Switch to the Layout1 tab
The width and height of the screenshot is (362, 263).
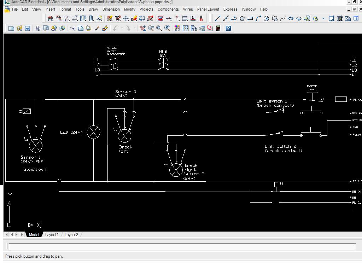tap(52, 235)
